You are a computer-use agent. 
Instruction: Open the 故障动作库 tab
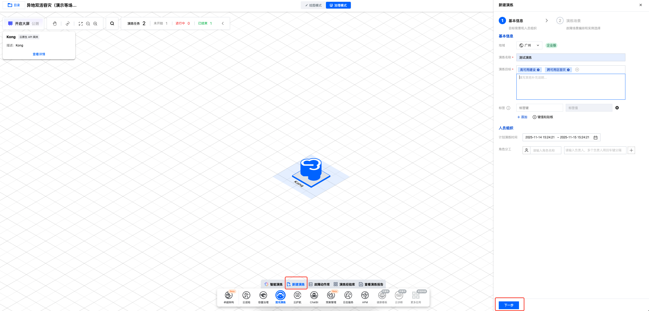coord(319,285)
